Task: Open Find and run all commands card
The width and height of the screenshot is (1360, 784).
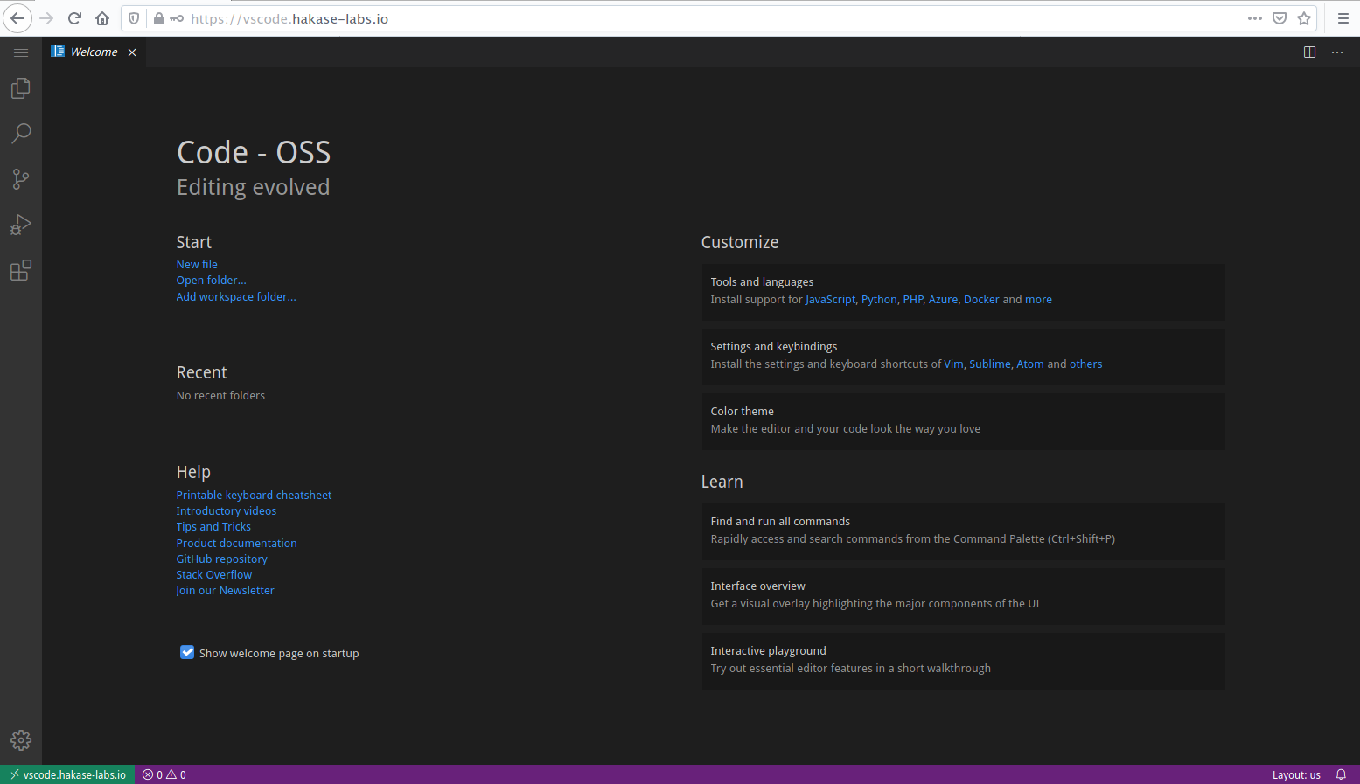Action: [963, 531]
